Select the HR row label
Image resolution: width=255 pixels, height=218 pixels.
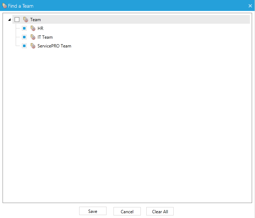pos(40,28)
